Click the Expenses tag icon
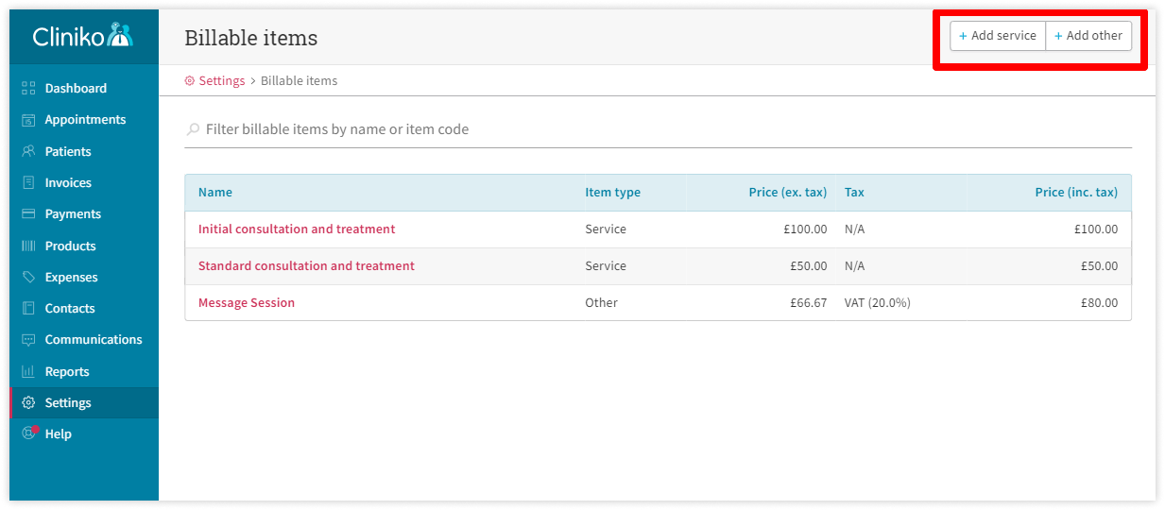Viewport: 1165px width, 510px height. pyautogui.click(x=28, y=277)
